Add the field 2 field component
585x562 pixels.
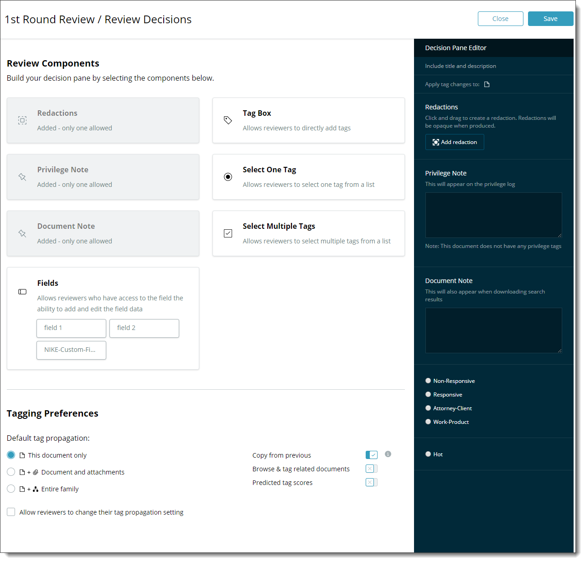coord(144,328)
